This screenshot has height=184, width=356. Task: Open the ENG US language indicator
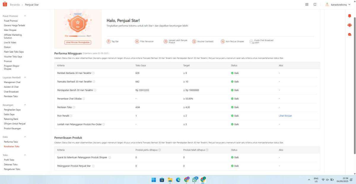point(316,180)
